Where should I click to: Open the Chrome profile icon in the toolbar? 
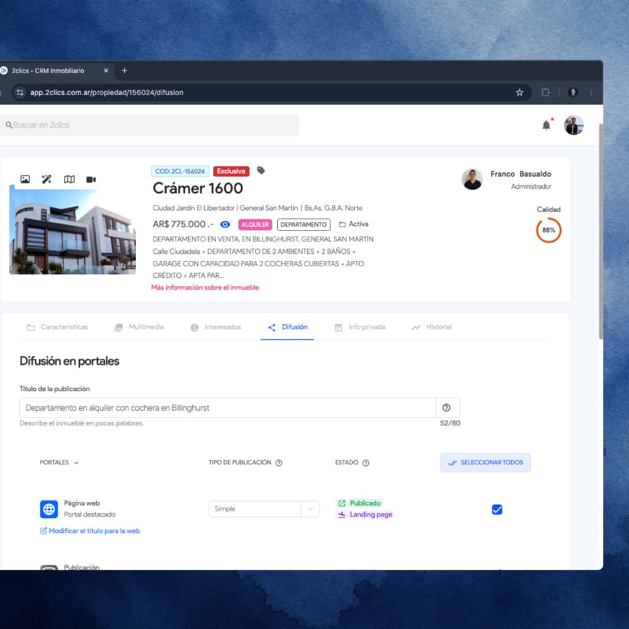click(572, 92)
